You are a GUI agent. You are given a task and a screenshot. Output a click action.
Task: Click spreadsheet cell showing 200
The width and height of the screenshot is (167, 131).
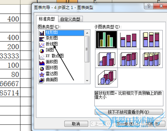10,46
